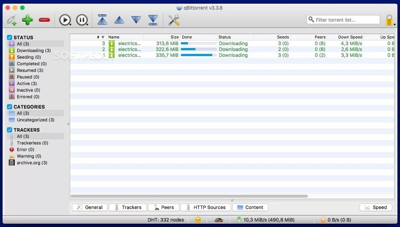Click the red minus delete torrent icon
400x227 pixels.
coord(44,19)
